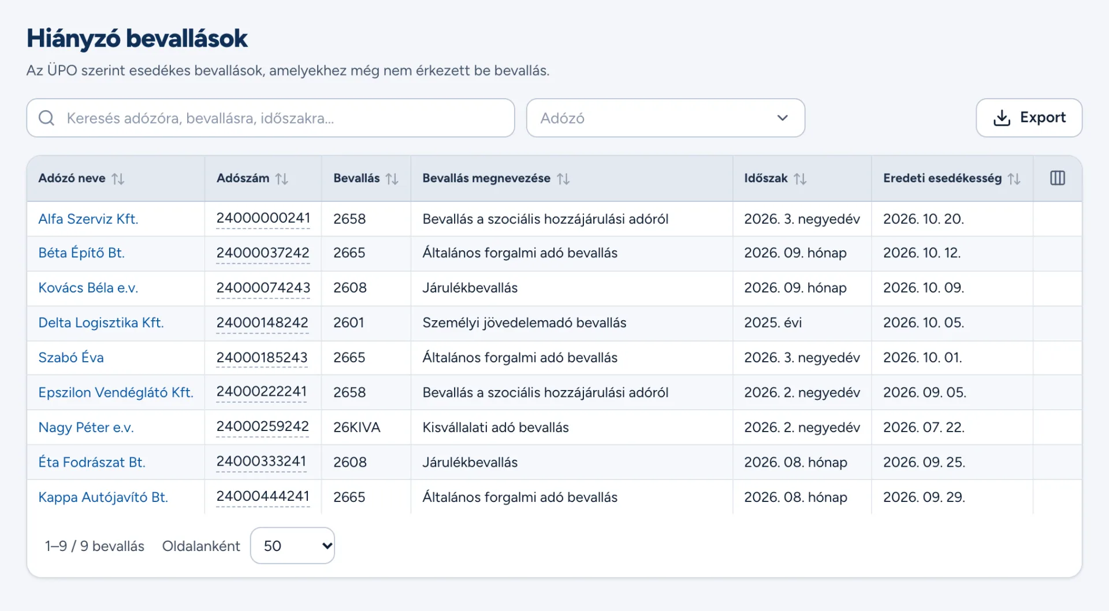1109x611 pixels.
Task: Click the Export button
Action: click(1029, 118)
